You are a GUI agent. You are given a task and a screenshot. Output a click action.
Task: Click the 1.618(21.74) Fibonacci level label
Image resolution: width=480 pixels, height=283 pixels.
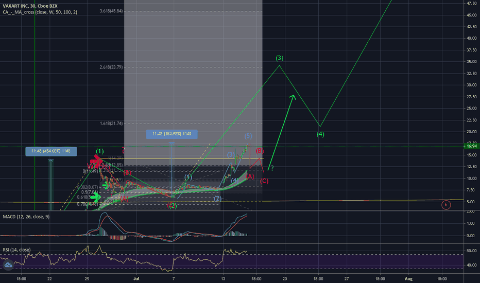111,123
